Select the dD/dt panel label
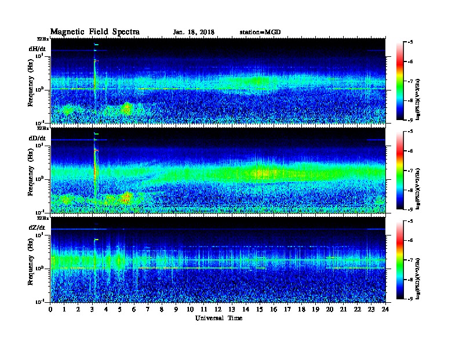 pos(37,138)
